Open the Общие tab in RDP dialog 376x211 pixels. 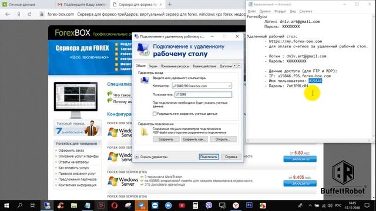(140, 66)
